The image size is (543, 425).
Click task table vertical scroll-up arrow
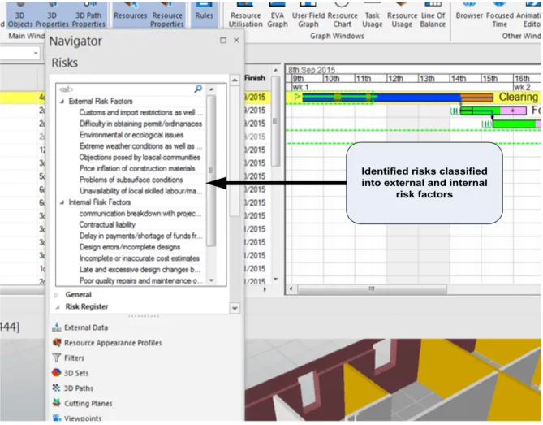click(276, 71)
